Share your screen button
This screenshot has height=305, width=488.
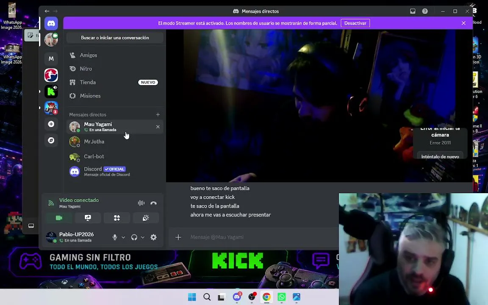(88, 218)
